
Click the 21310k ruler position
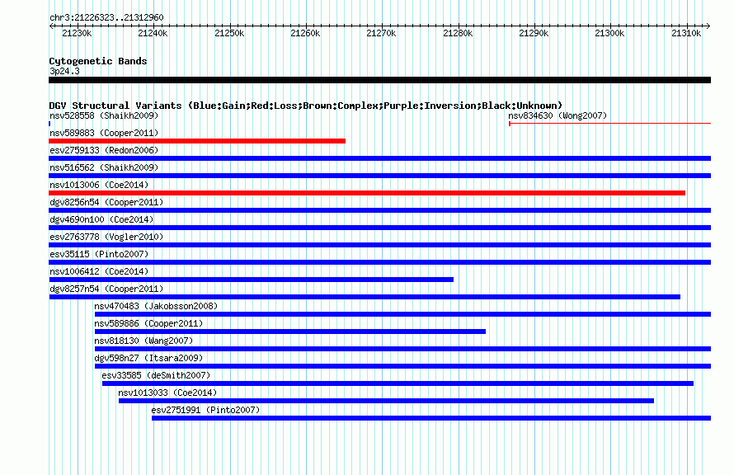click(x=686, y=33)
